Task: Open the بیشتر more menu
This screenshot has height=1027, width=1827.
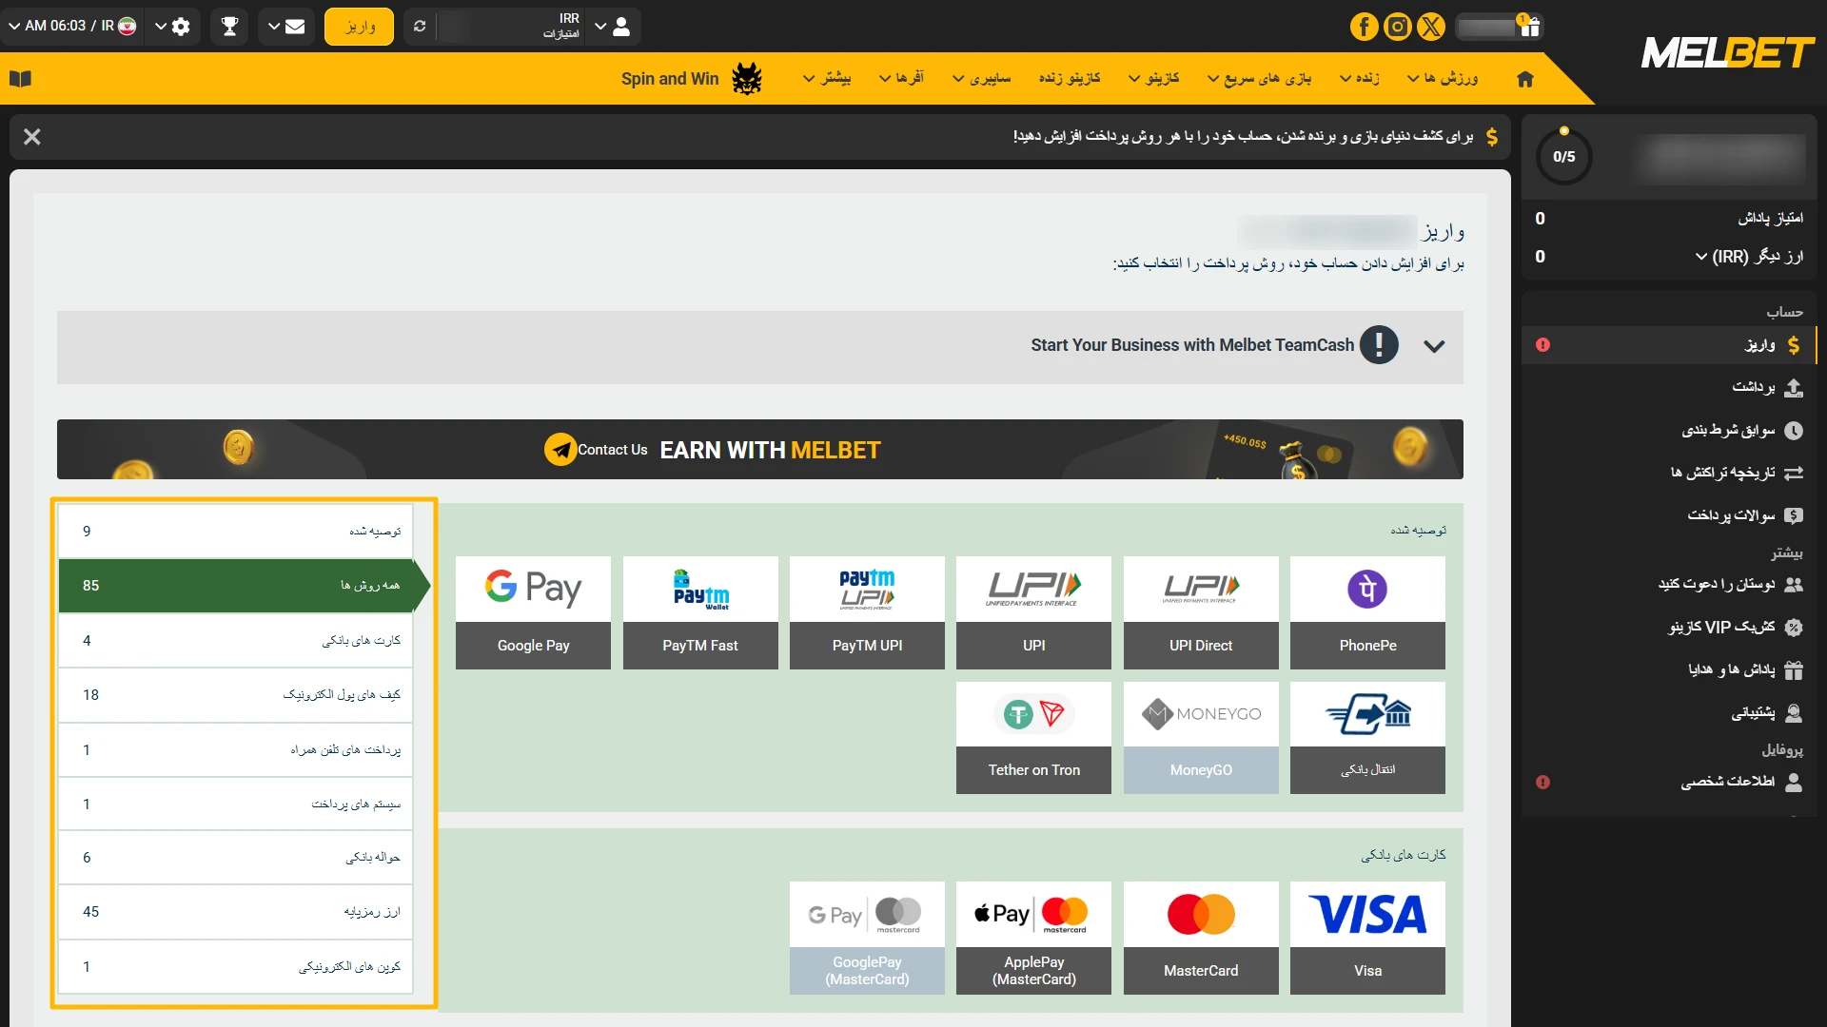Action: point(827,78)
